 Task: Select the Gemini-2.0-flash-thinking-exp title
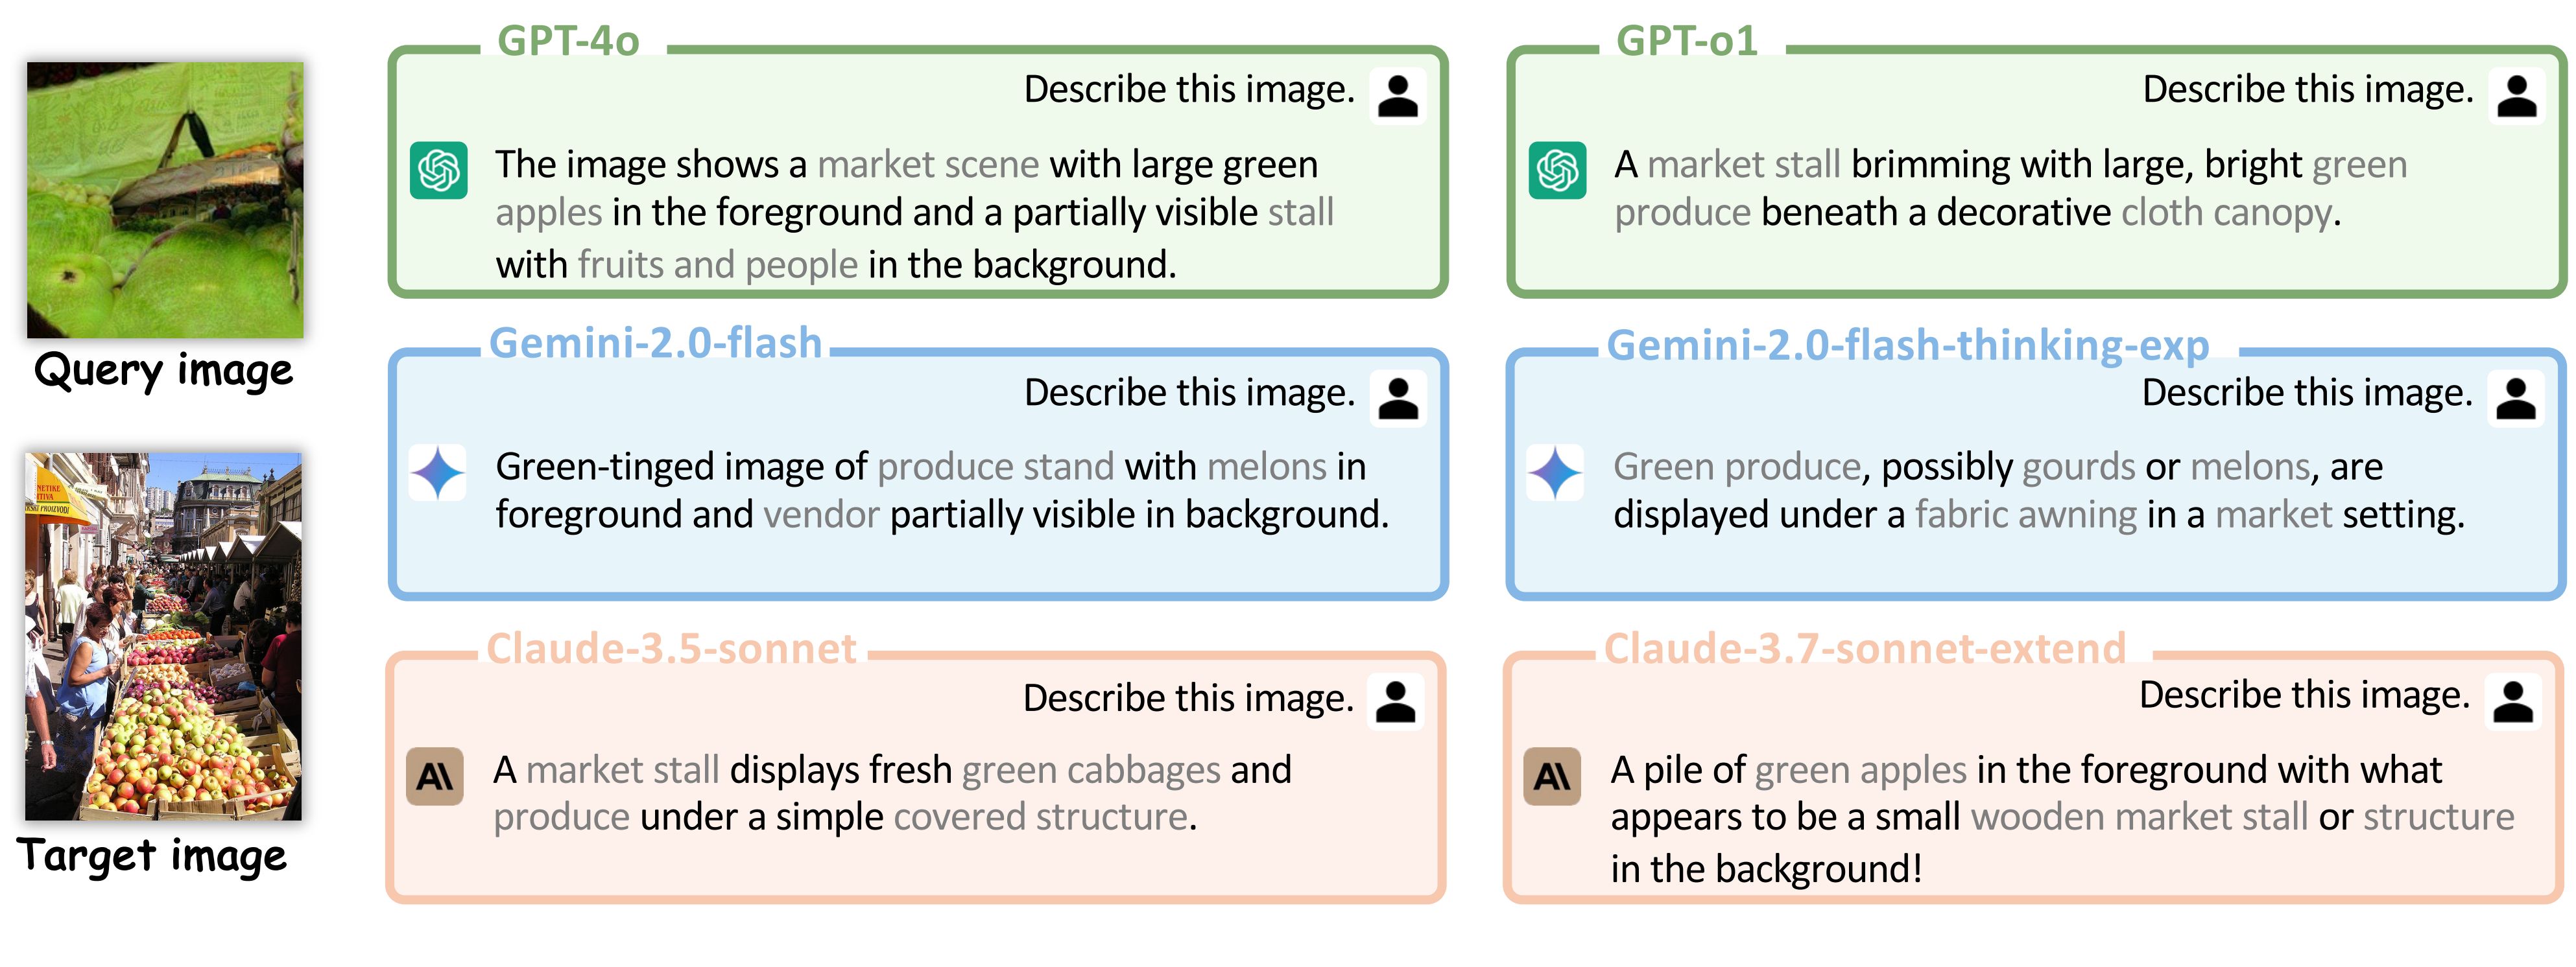click(1907, 345)
